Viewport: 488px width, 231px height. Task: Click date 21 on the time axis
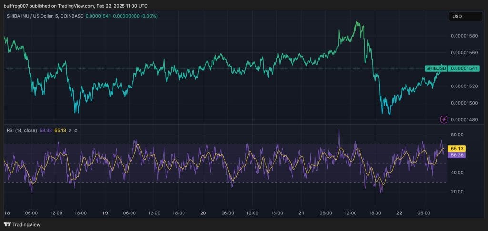pos(301,213)
